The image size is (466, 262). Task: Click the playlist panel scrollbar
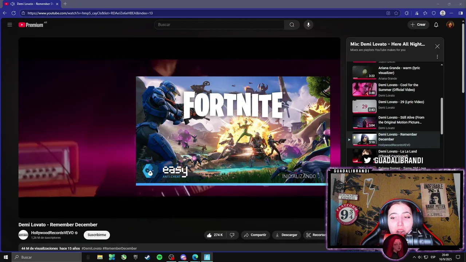click(x=442, y=116)
